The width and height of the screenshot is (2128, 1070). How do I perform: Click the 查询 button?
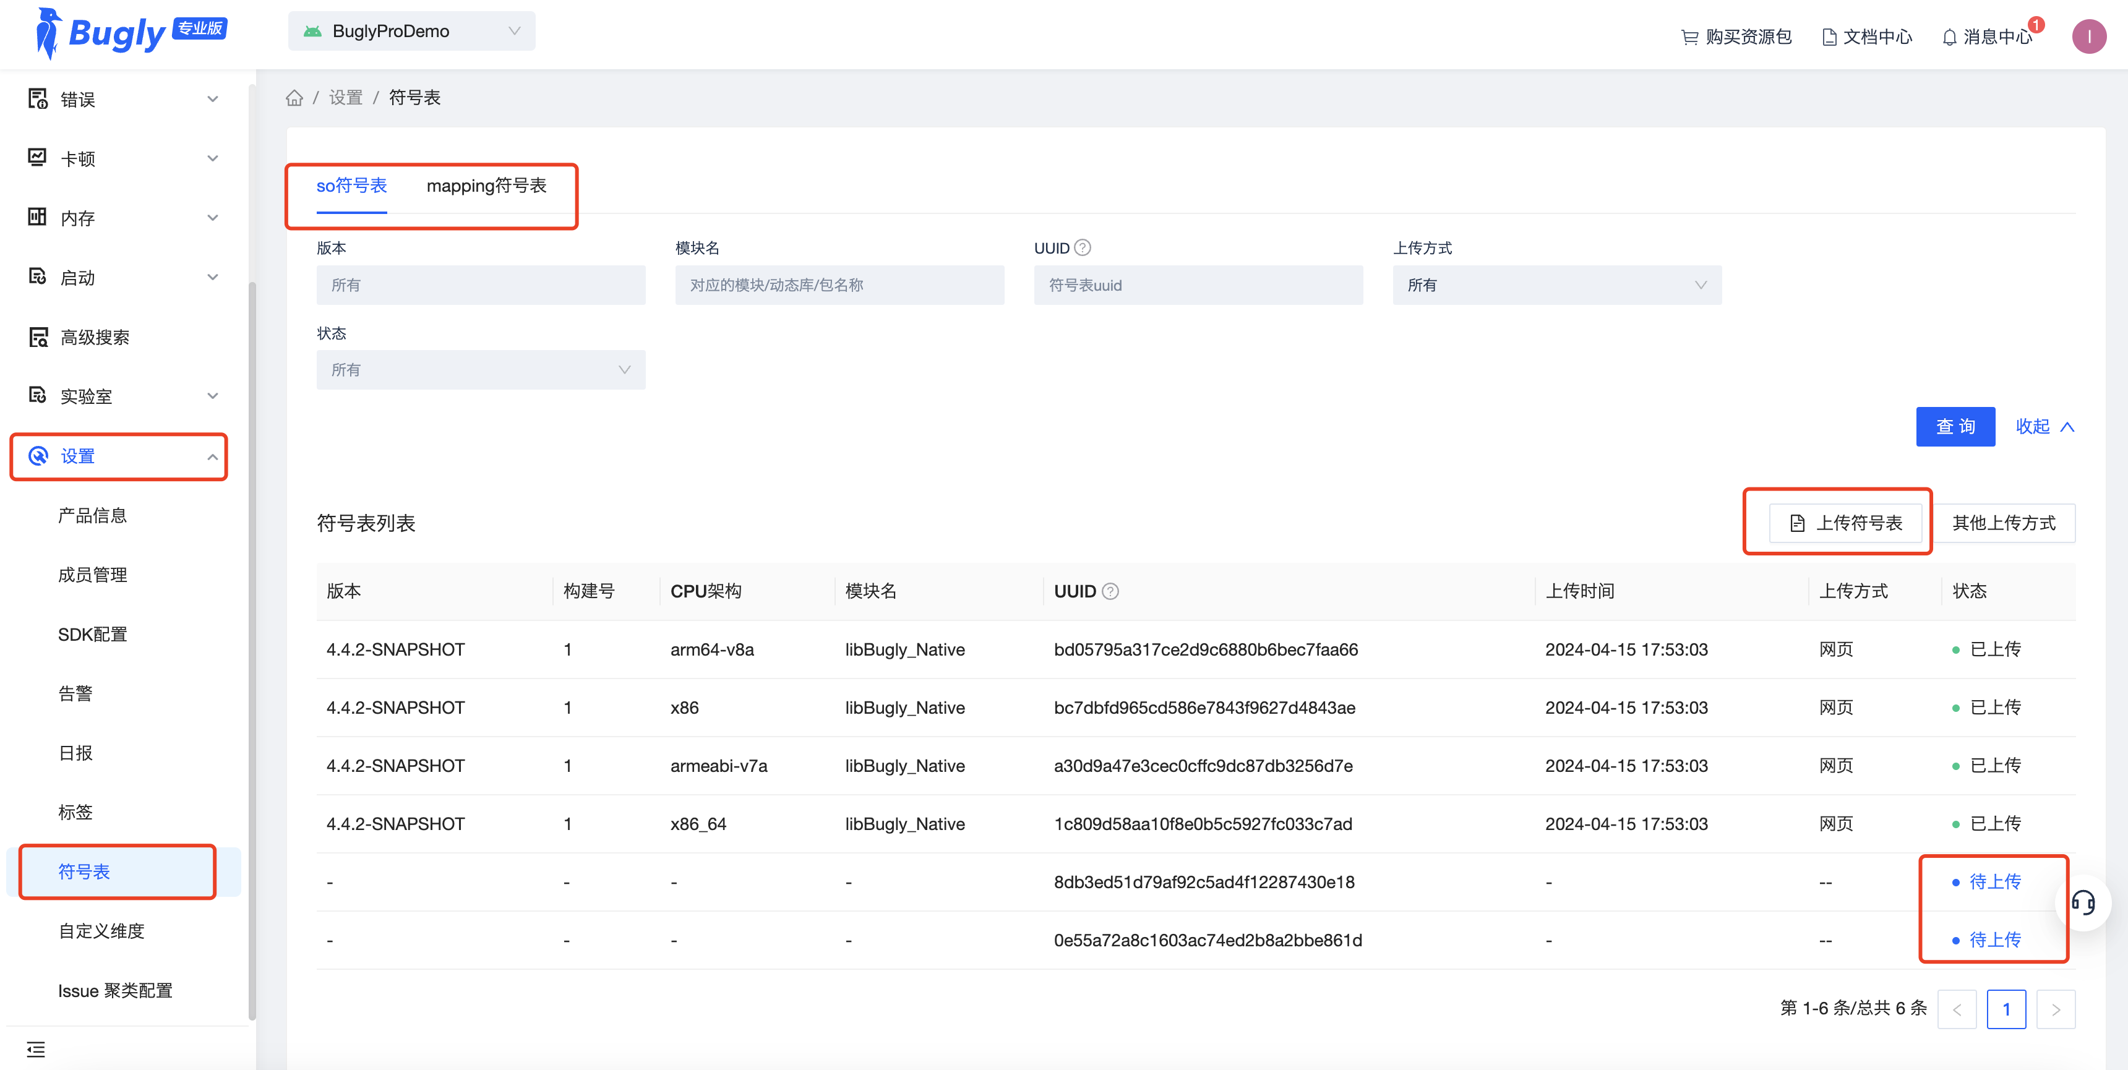coord(1955,426)
